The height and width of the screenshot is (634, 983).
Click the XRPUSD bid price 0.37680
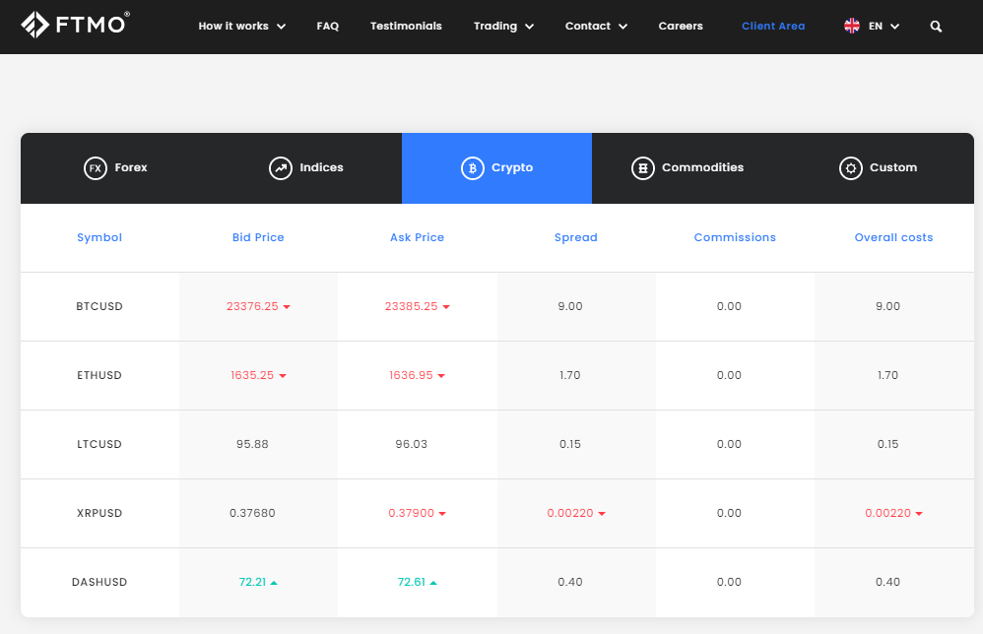pyautogui.click(x=252, y=513)
